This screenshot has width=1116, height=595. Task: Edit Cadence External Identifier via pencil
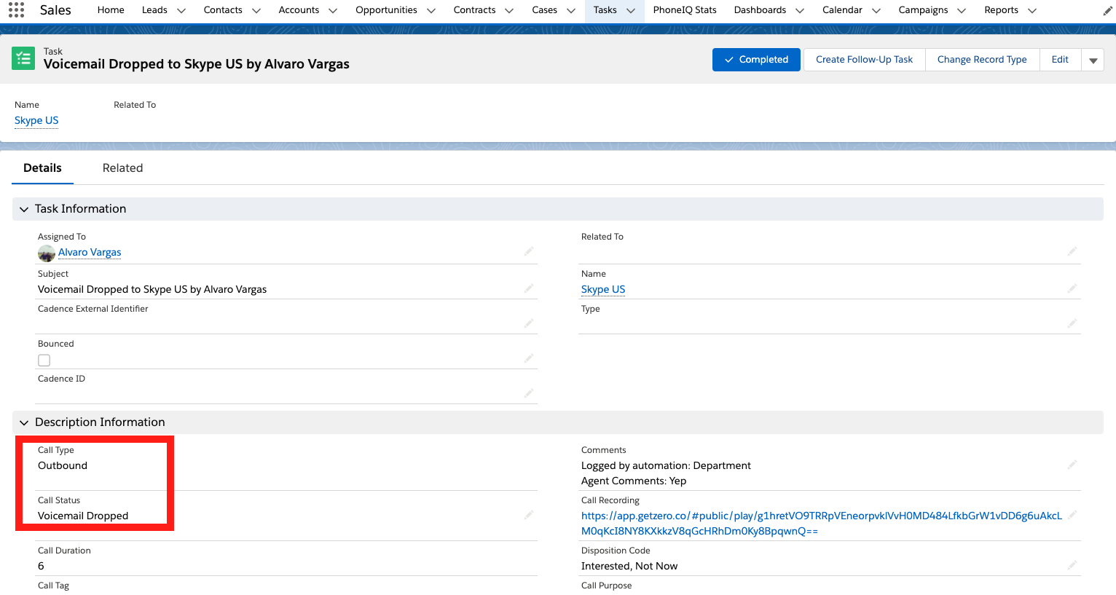[x=529, y=323]
